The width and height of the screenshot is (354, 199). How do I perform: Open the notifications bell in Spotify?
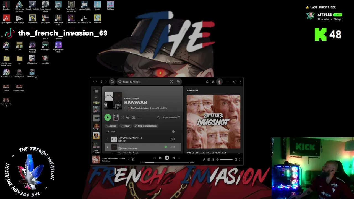coord(207,82)
